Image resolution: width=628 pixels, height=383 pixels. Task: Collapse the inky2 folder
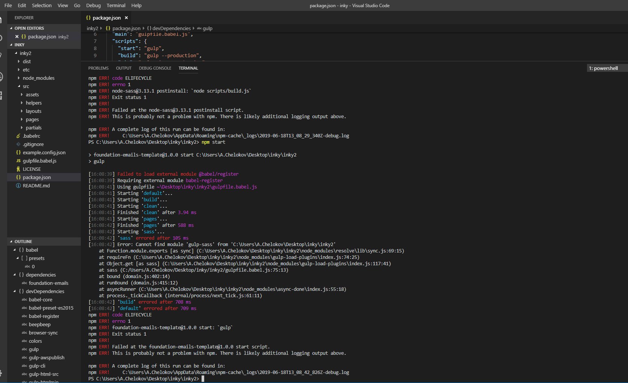[16, 53]
